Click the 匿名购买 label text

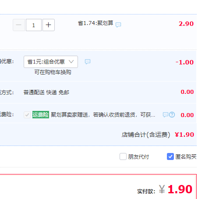[x=186, y=157]
